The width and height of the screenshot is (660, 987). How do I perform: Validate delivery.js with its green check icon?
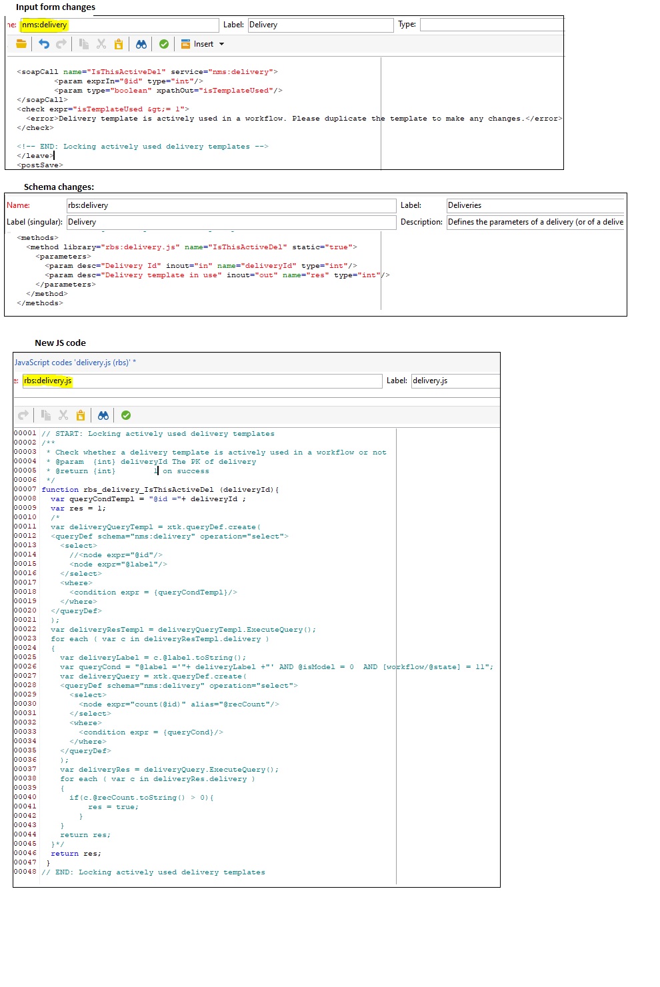[x=125, y=415]
